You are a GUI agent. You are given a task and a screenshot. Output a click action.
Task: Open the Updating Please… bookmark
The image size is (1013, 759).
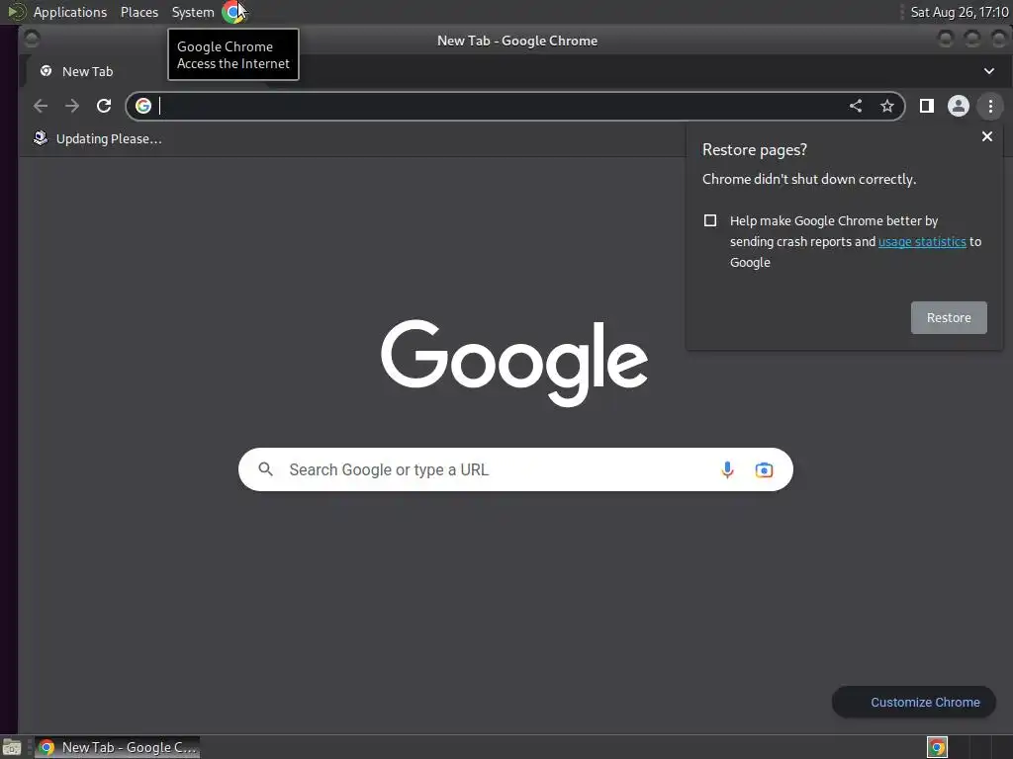click(98, 138)
